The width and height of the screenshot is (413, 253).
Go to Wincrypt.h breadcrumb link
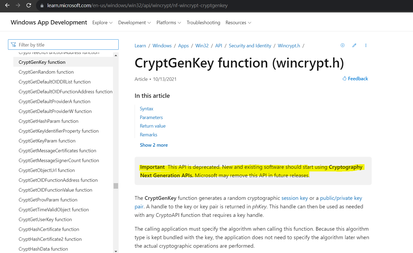[289, 46]
